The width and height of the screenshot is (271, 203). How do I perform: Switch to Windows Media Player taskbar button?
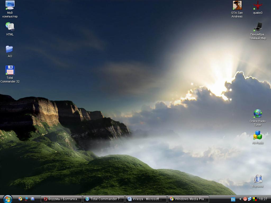(x=188, y=199)
